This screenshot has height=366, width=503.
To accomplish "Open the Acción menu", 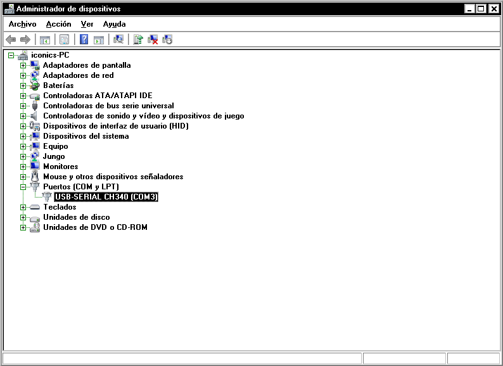I will 58,24.
